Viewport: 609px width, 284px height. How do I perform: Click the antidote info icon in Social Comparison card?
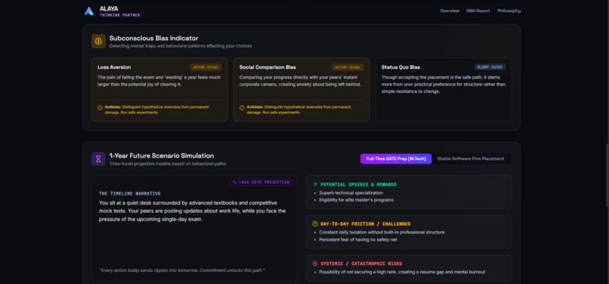[x=242, y=107]
